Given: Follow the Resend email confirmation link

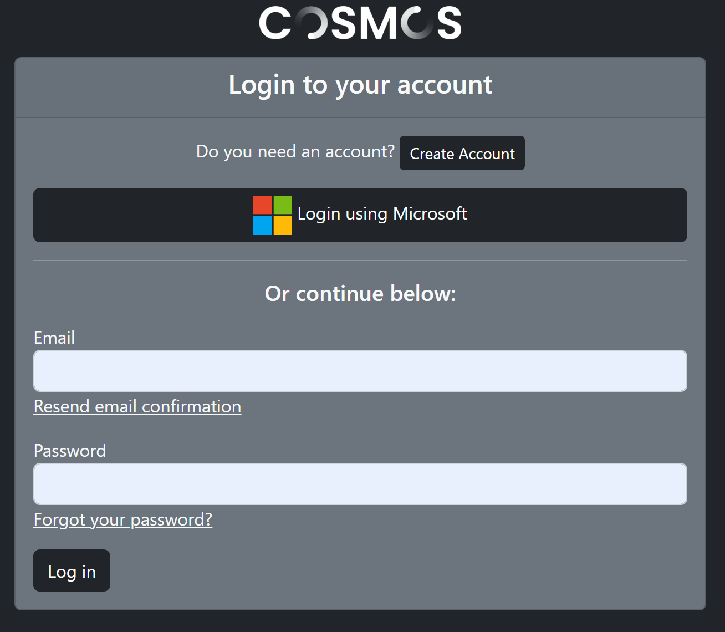Looking at the screenshot, I should [137, 406].
